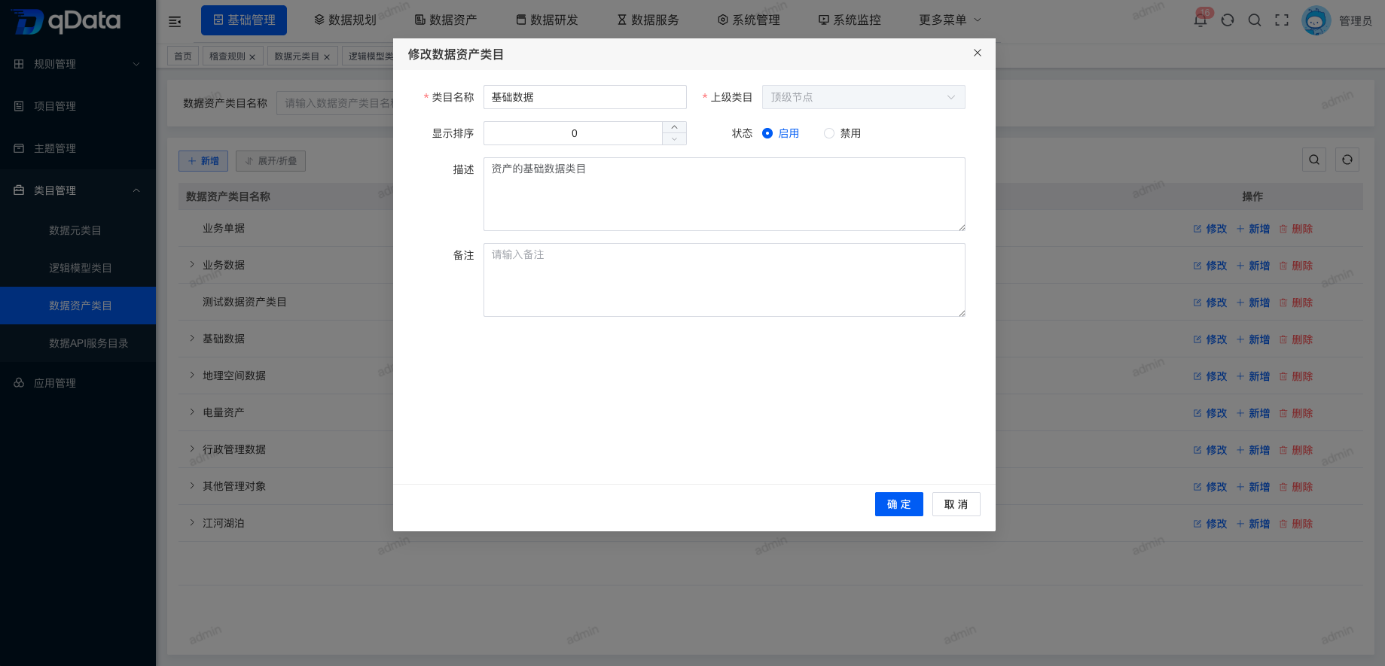
Task: Close the 数据元类目 tab with its x
Action: 327,57
